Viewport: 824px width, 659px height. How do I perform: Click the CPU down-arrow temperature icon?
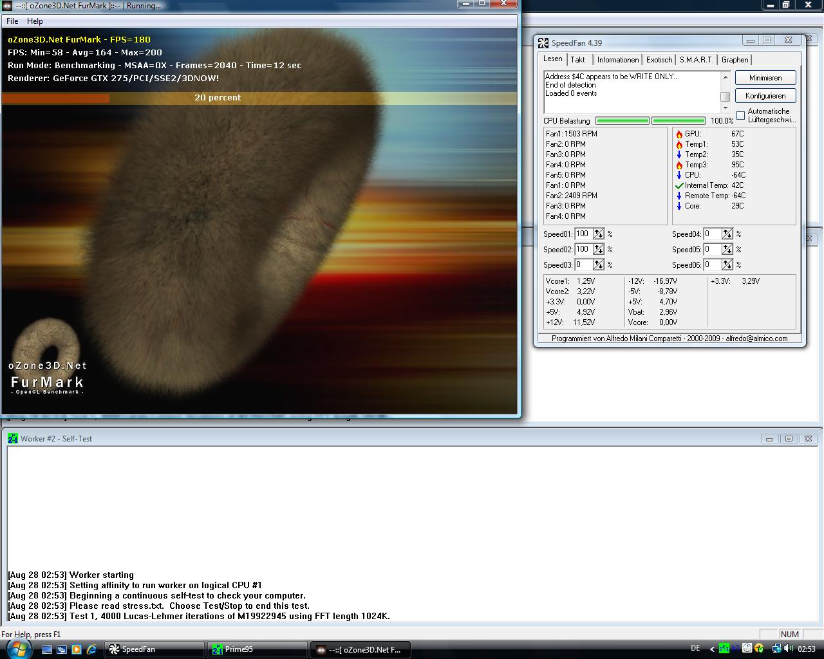point(679,175)
